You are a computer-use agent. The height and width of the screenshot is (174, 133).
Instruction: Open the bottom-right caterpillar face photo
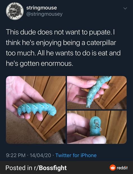[97, 127]
